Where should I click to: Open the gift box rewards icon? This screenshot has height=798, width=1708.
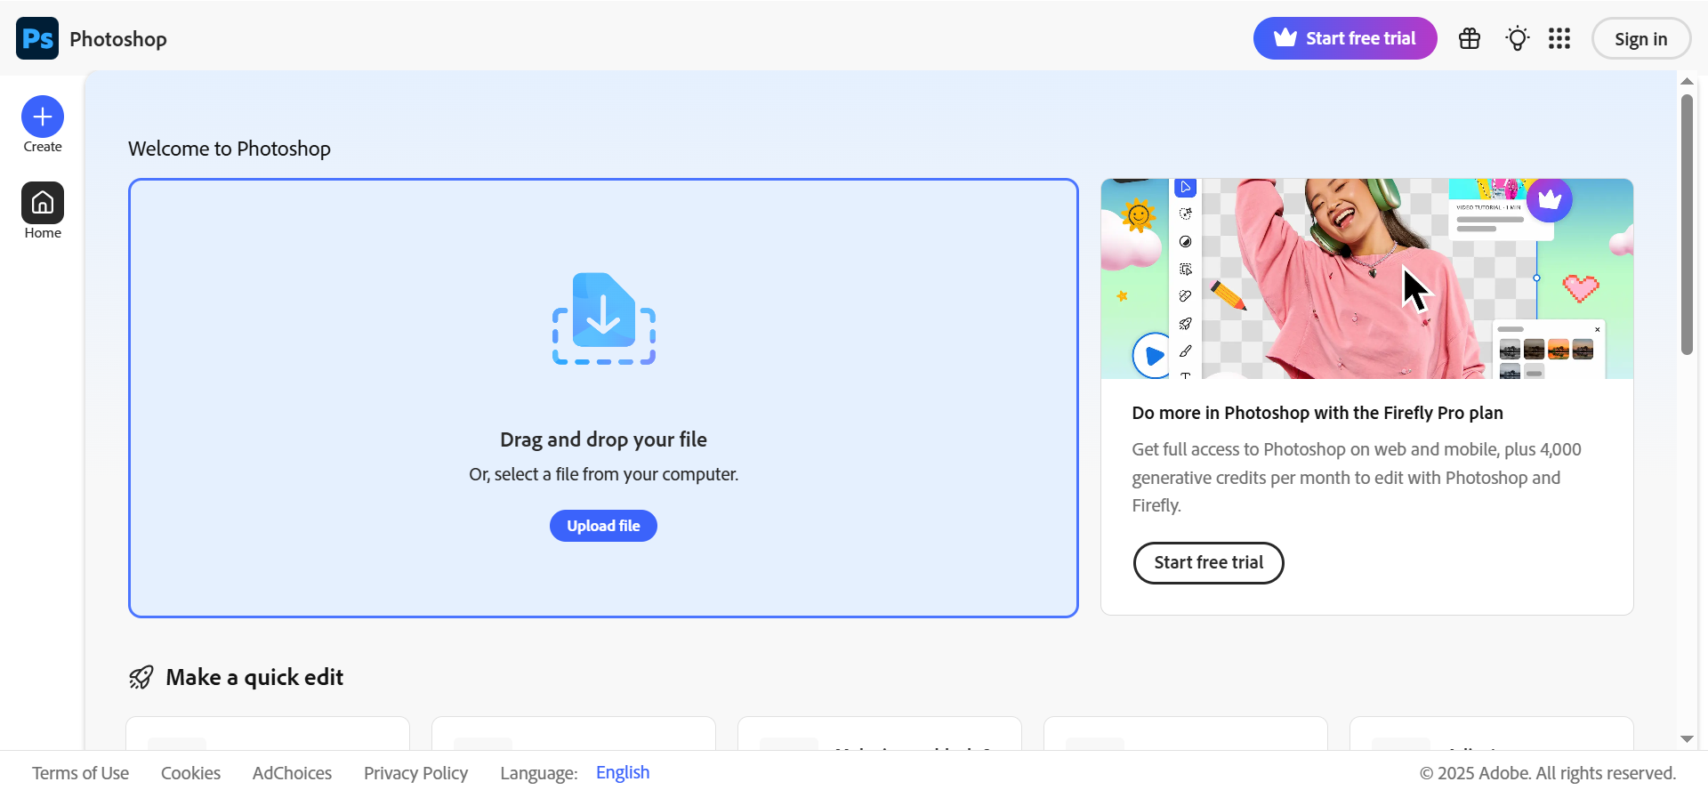point(1470,38)
